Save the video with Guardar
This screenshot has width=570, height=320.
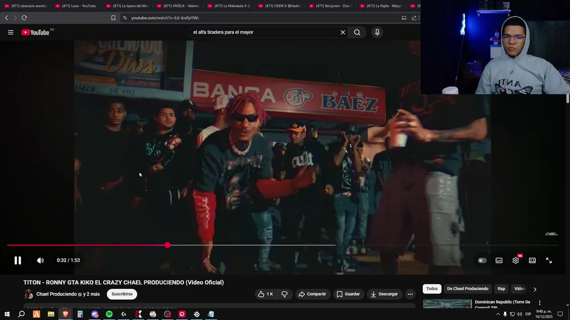(x=348, y=294)
